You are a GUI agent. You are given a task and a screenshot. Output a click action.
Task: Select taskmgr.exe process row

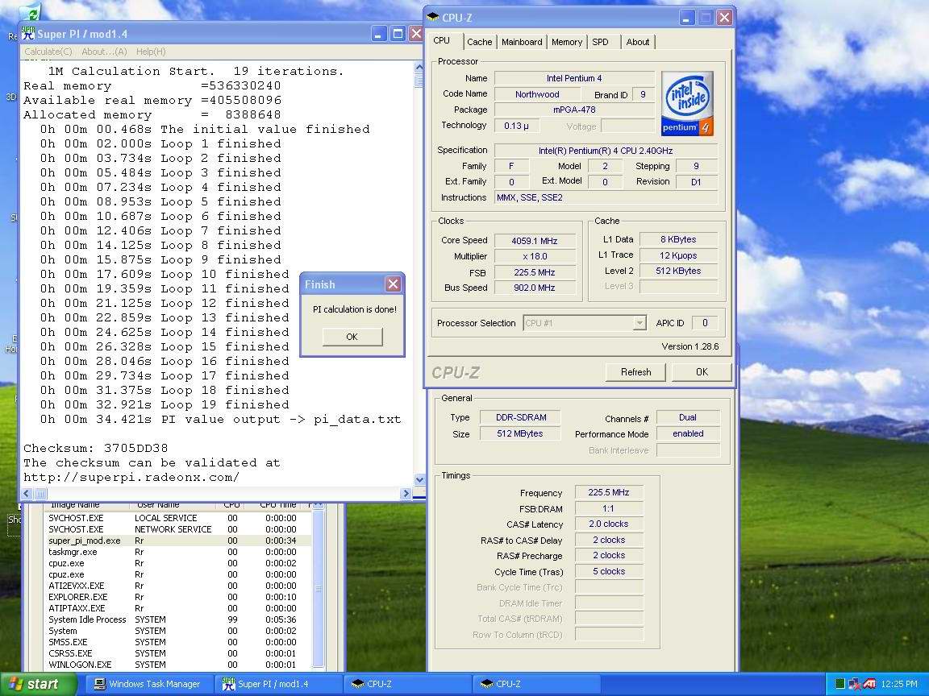pyautogui.click(x=179, y=552)
